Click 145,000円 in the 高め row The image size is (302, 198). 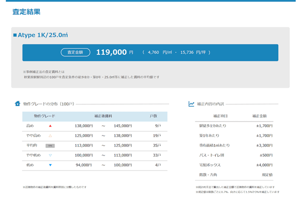point(123,126)
